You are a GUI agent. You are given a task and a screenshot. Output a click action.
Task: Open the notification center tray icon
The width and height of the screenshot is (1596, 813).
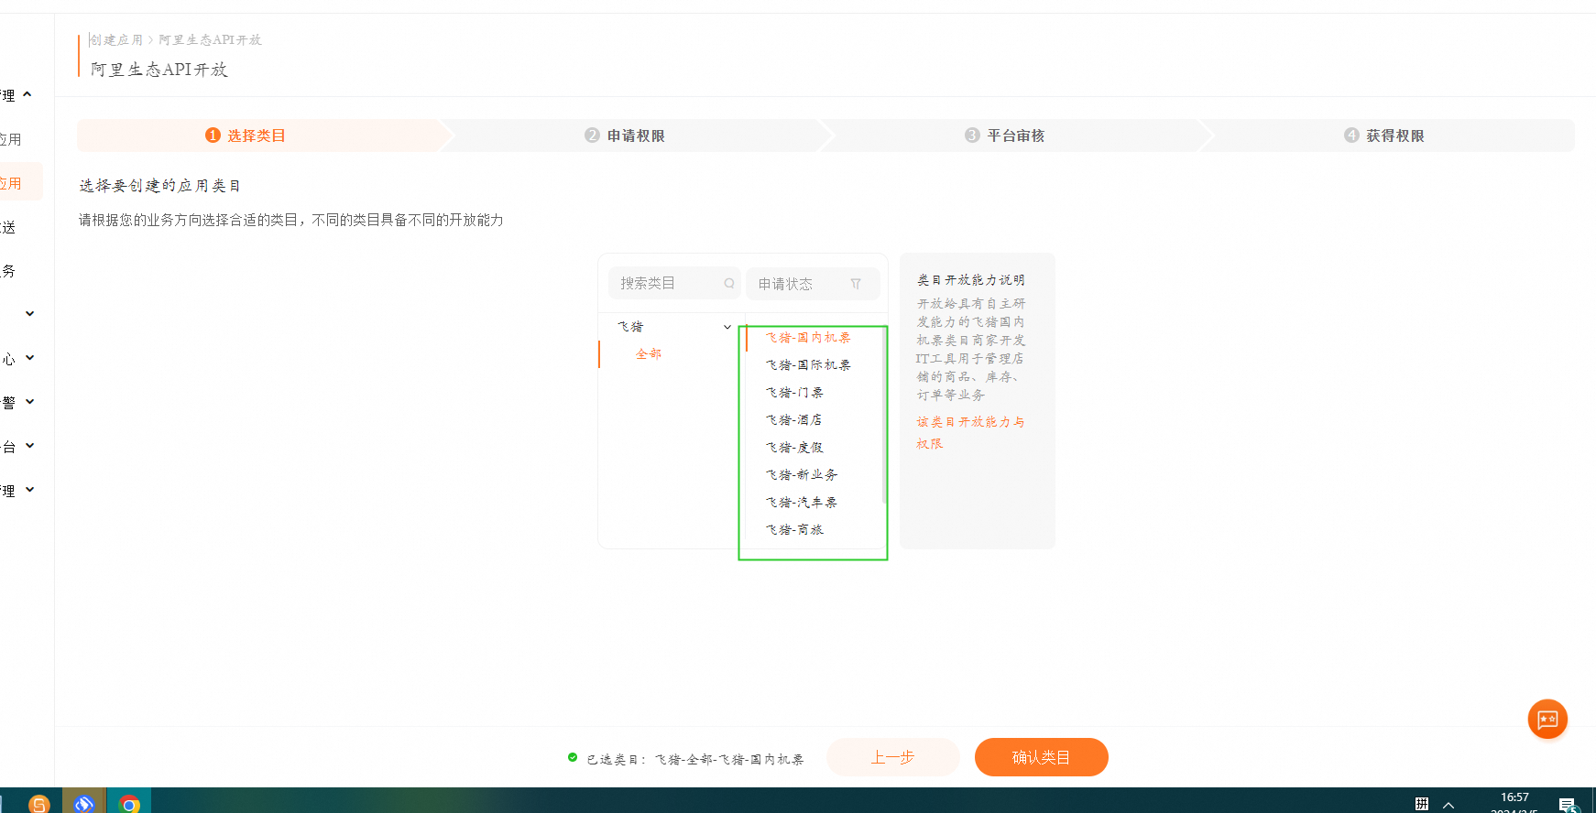[1568, 805]
